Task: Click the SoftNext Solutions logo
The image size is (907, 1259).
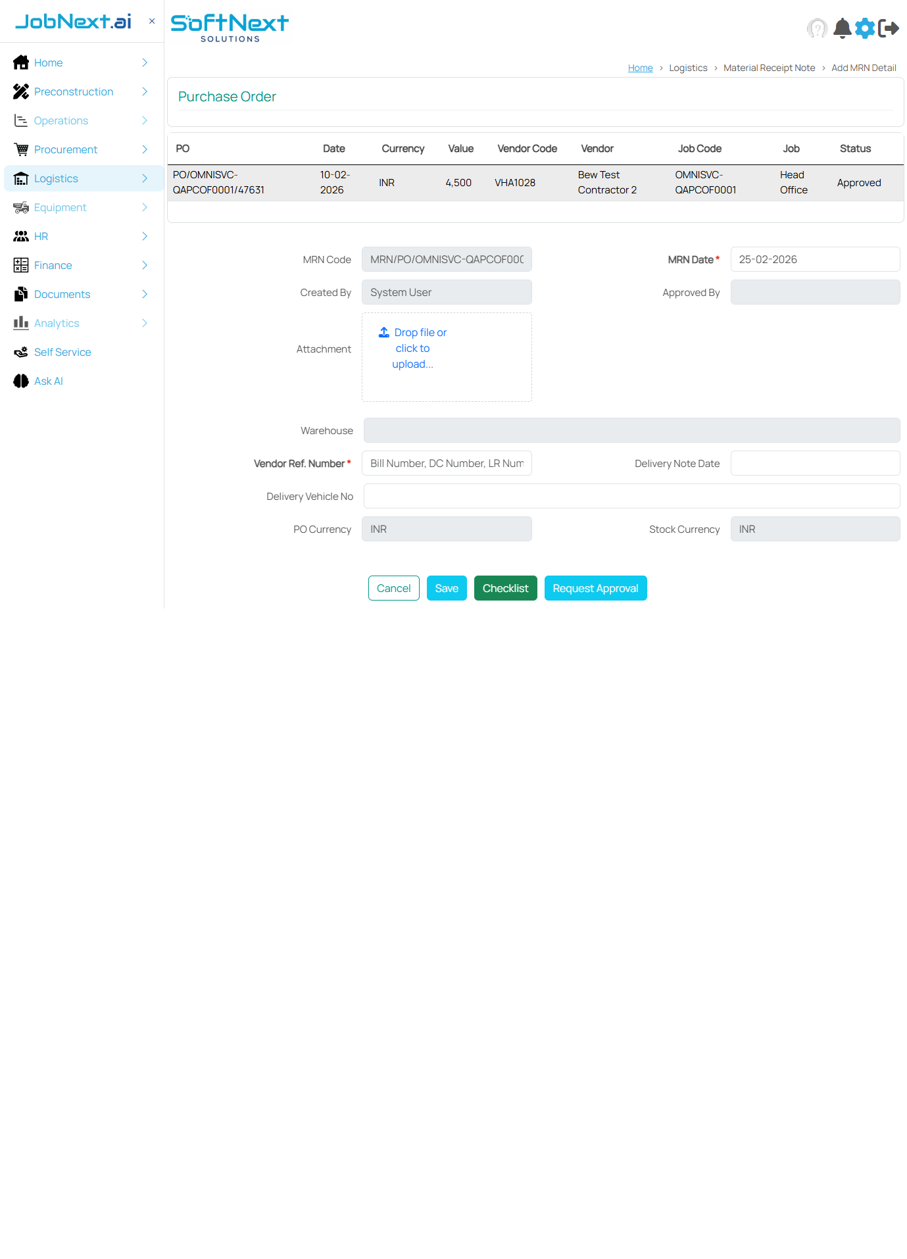Action: pyautogui.click(x=230, y=28)
